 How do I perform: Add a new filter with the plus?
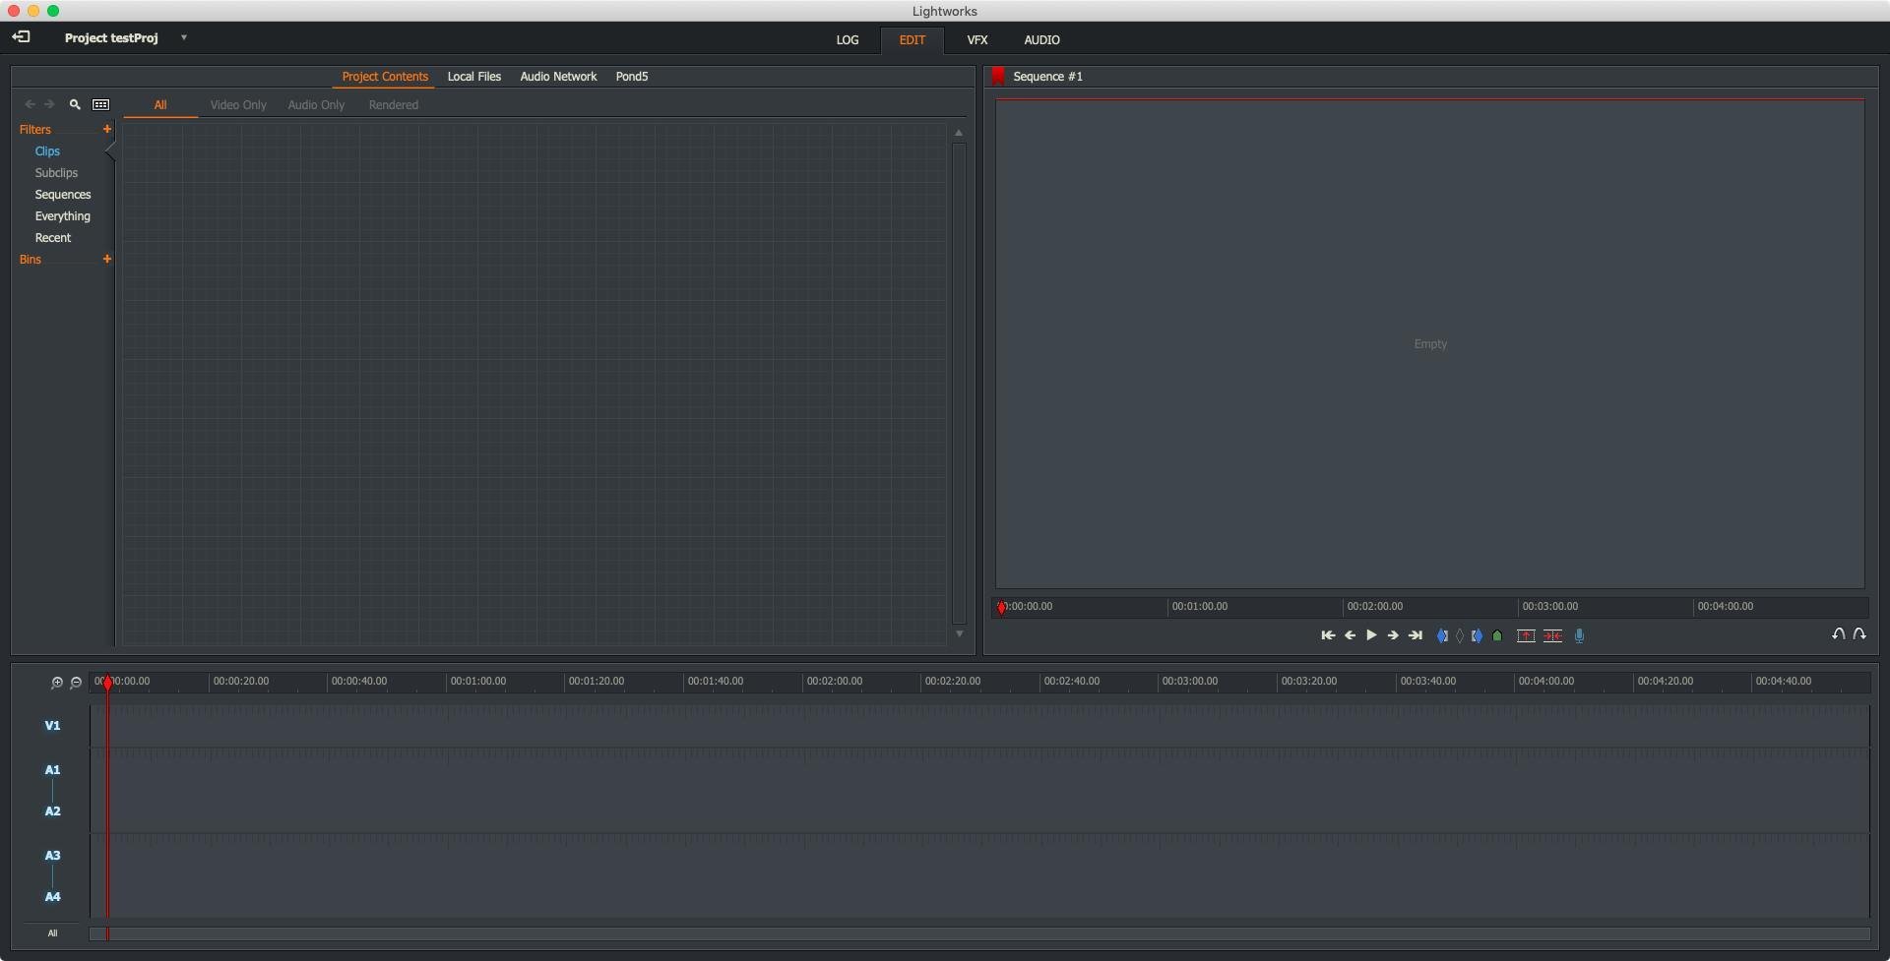click(107, 130)
